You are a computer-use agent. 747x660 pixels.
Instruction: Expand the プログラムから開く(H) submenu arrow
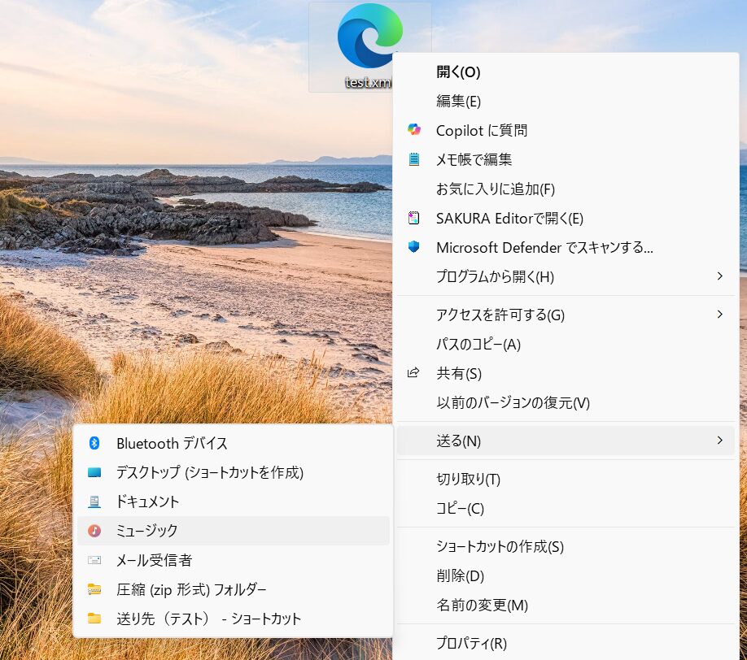[720, 276]
